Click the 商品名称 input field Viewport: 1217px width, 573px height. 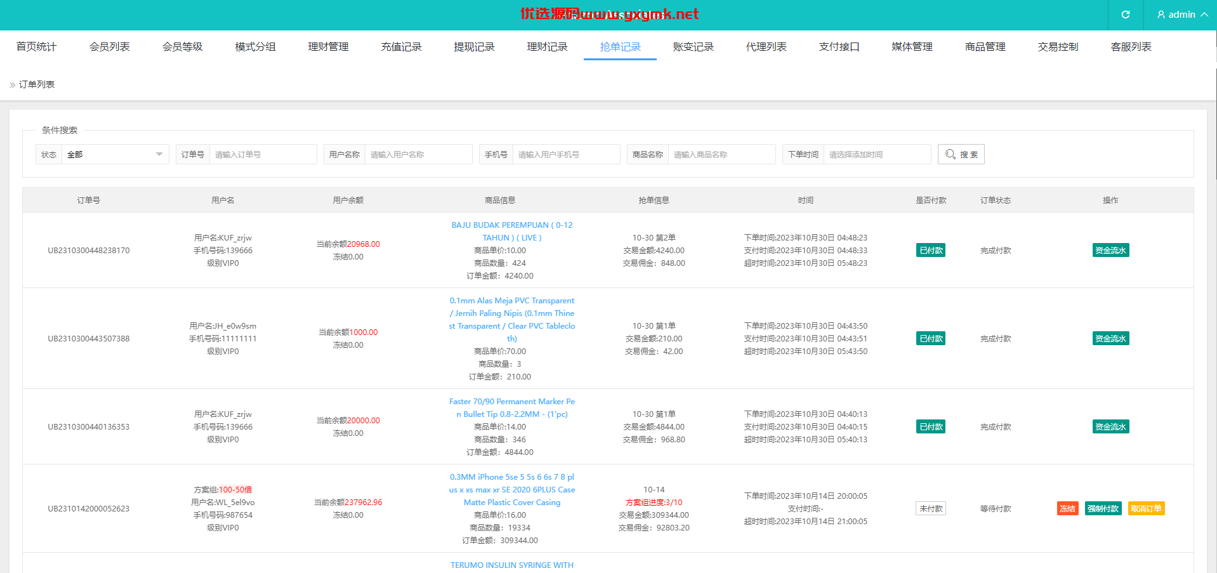click(722, 154)
